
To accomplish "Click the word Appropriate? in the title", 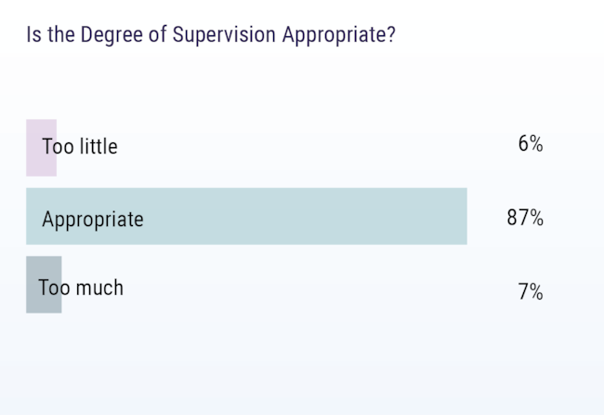I will coord(339,35).
